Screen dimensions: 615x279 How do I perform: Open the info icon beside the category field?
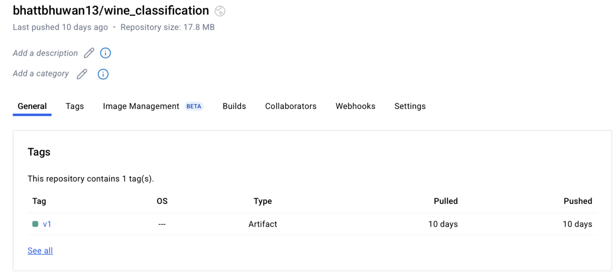[103, 74]
